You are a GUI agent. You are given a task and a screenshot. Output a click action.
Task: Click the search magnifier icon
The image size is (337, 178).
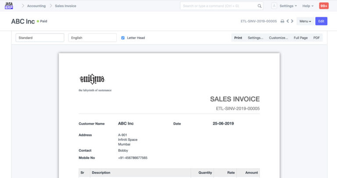[x=259, y=6]
